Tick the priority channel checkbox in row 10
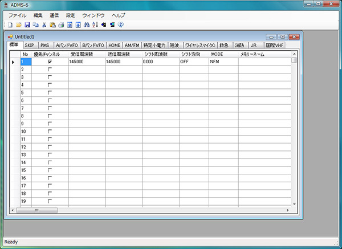 click(50, 131)
